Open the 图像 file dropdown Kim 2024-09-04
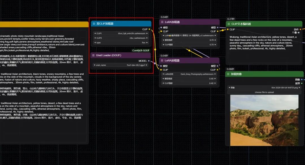The image size is (305, 165). coord(264,88)
